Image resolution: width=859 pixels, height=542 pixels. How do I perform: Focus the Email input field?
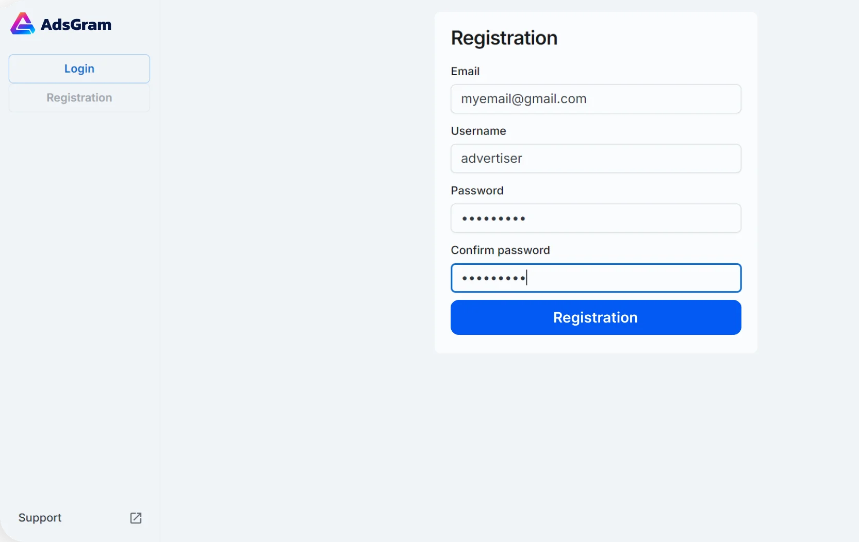coord(596,99)
